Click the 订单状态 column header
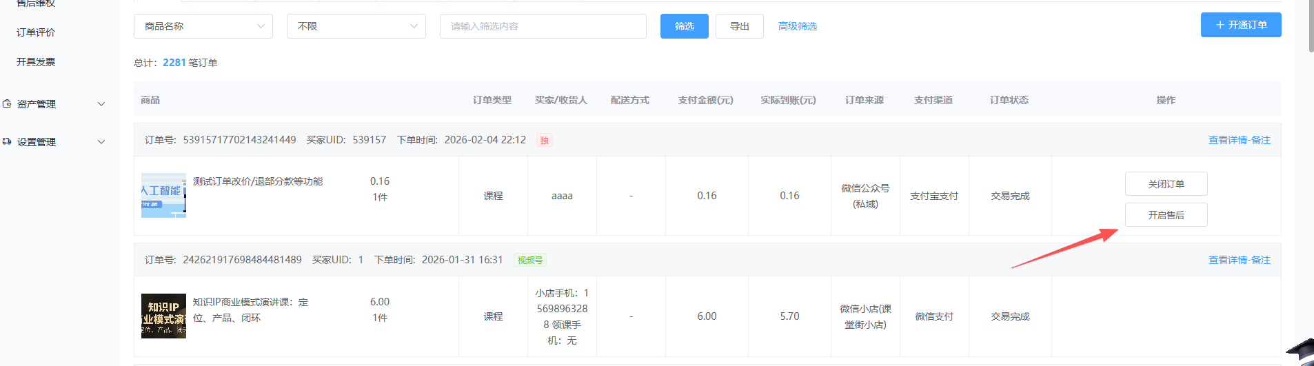The height and width of the screenshot is (366, 1314). pos(1009,100)
